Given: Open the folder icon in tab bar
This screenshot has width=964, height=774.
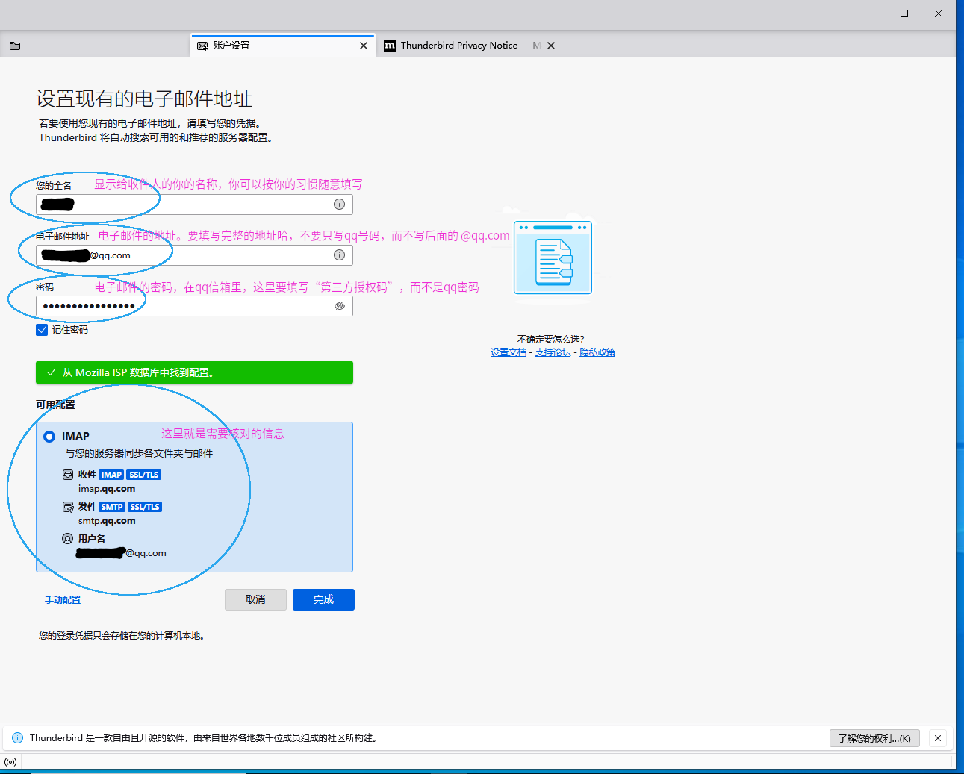Looking at the screenshot, I should [15, 46].
